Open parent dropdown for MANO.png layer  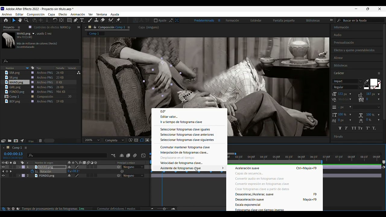(133, 167)
